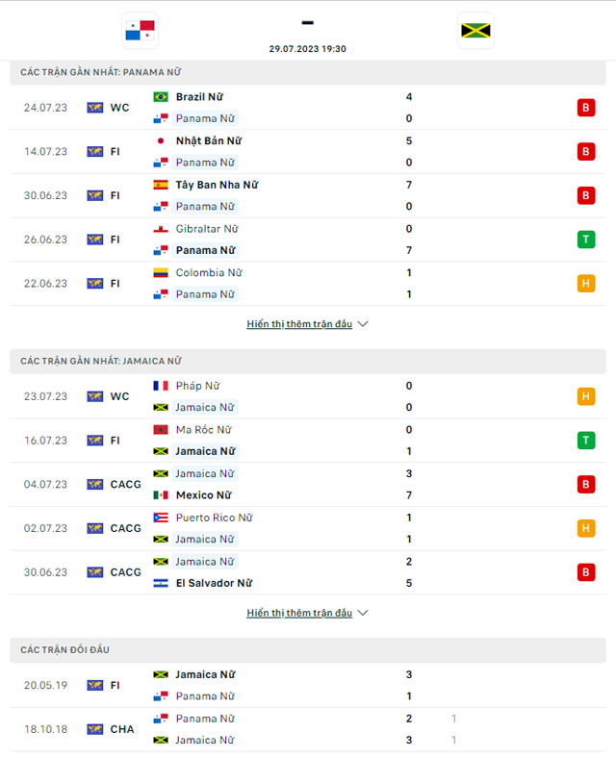Click the France flag beside Pháp Nữ
Screen dimensions: 616x758
point(161,386)
